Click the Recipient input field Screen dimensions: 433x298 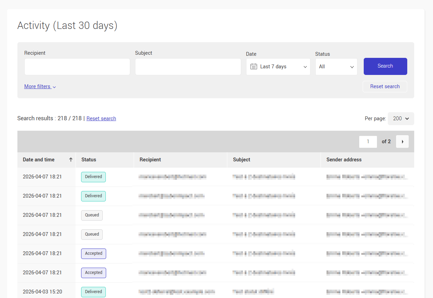(77, 67)
